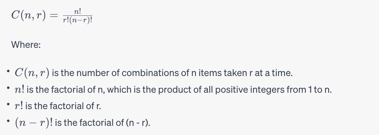Click the numerator n! in the fraction
The image size is (379, 135).
[x=78, y=11]
